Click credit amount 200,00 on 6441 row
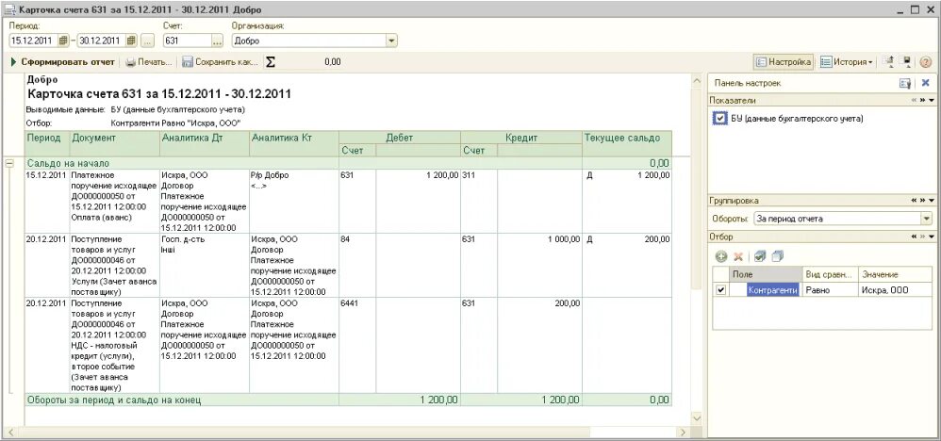The width and height of the screenshot is (941, 441). tap(539, 303)
